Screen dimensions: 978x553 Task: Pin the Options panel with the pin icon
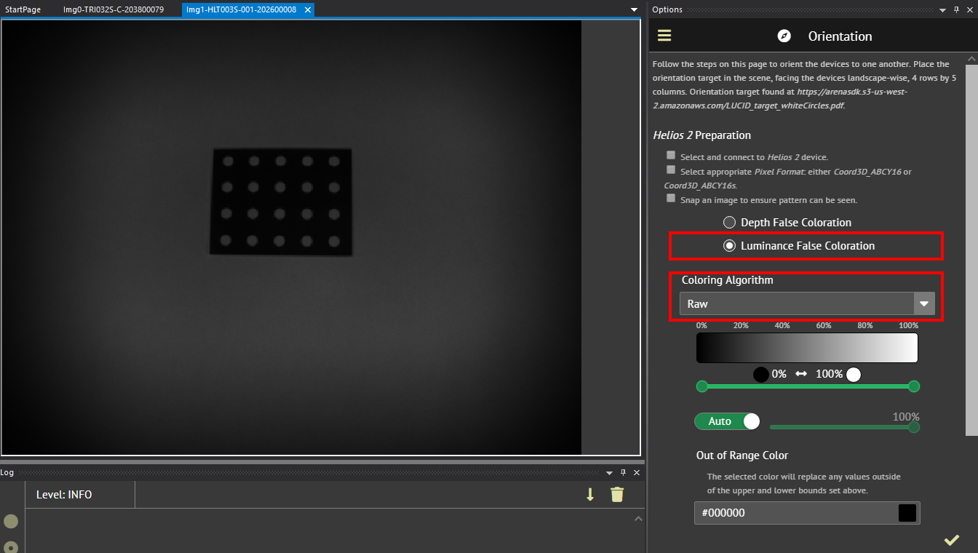(956, 9)
